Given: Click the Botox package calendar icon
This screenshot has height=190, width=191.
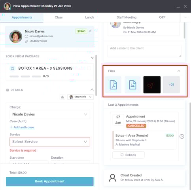Looking at the screenshot, I should click(13, 68).
